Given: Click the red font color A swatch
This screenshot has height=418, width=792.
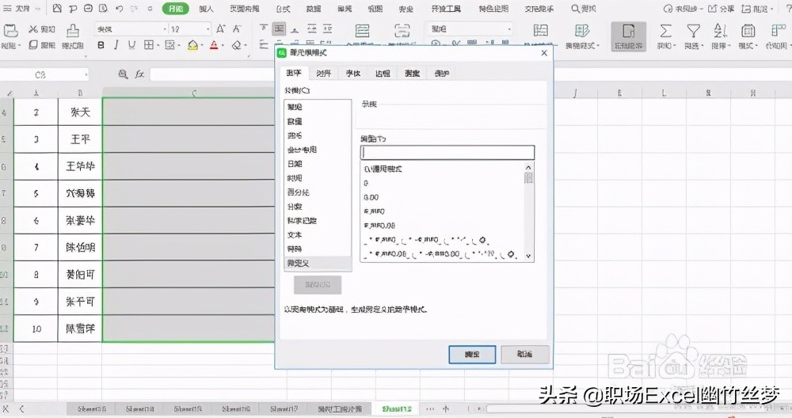Looking at the screenshot, I should pyautogui.click(x=214, y=45).
